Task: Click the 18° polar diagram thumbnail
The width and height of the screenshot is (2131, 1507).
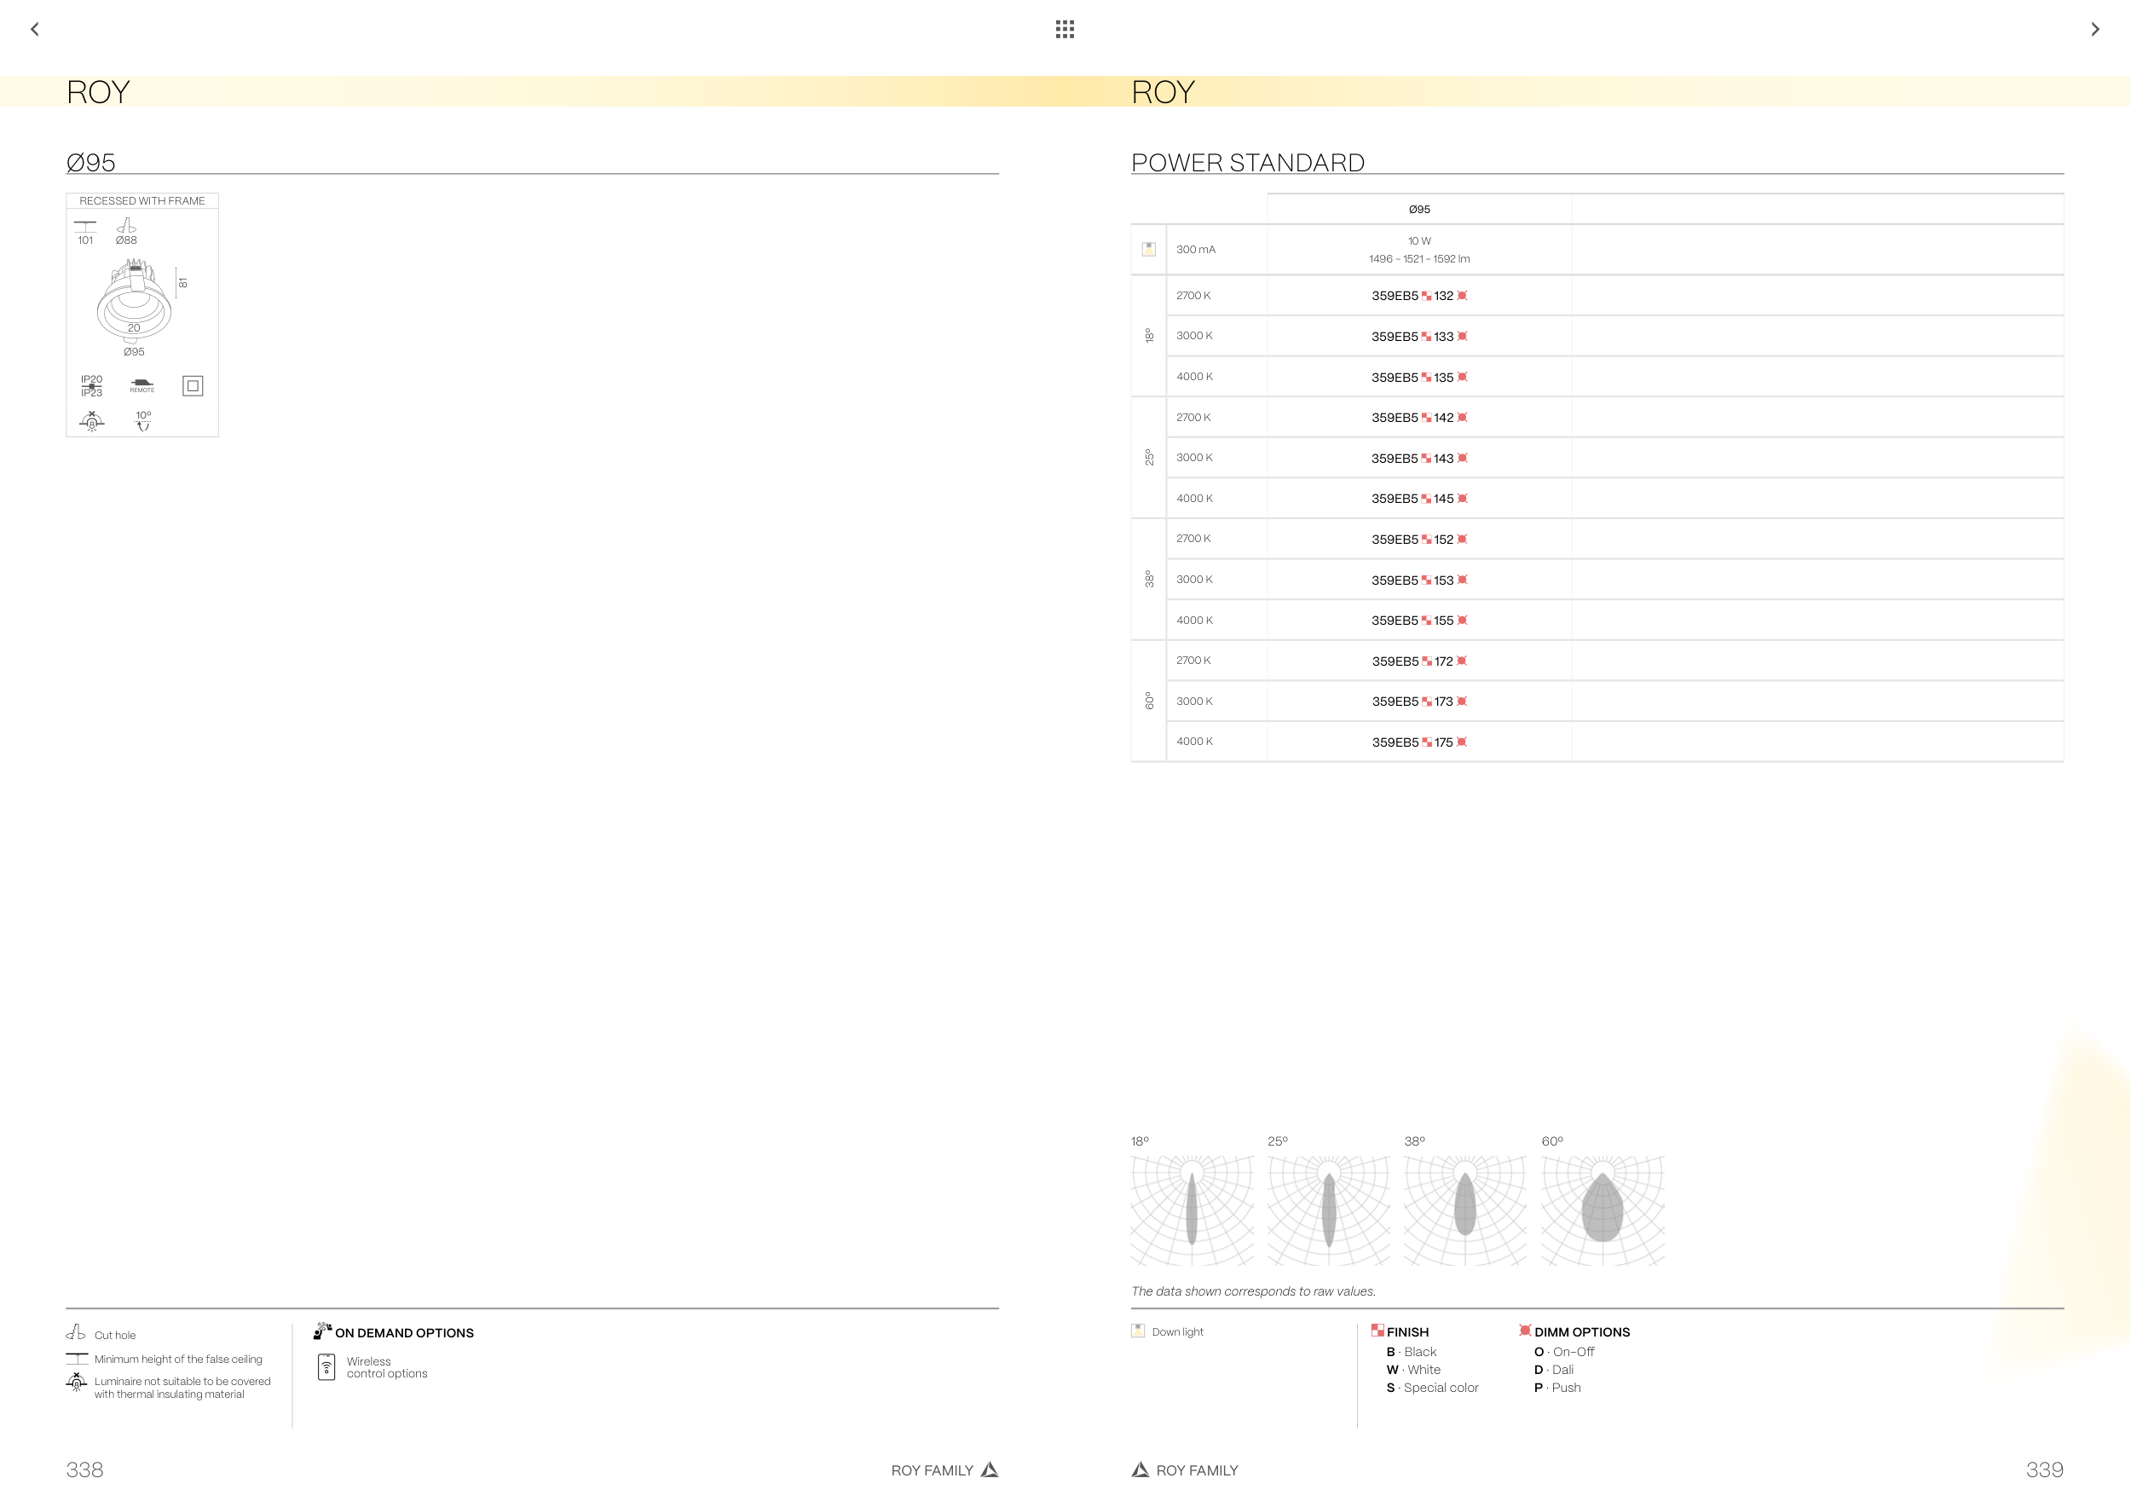Action: (1192, 1210)
